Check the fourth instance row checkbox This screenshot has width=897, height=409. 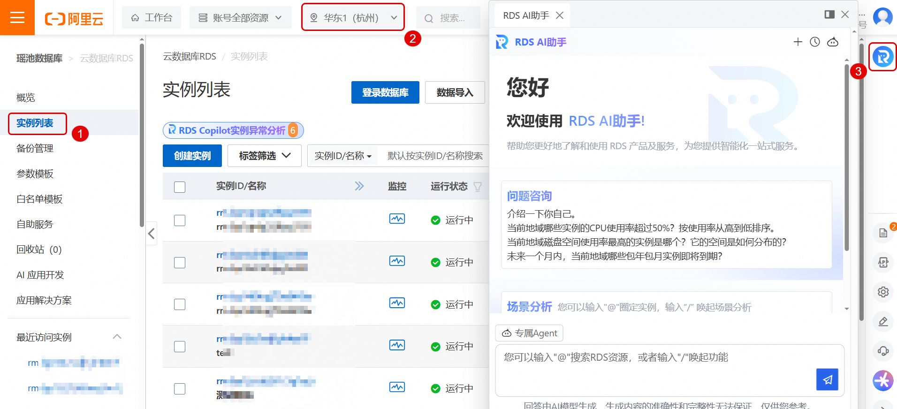click(x=180, y=347)
